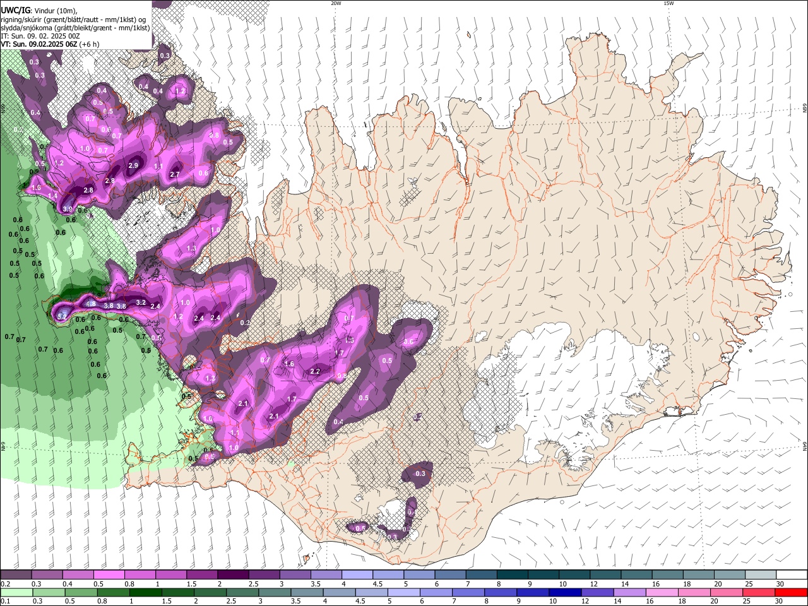Click the bottom-row legend label '0.1'

point(6,601)
